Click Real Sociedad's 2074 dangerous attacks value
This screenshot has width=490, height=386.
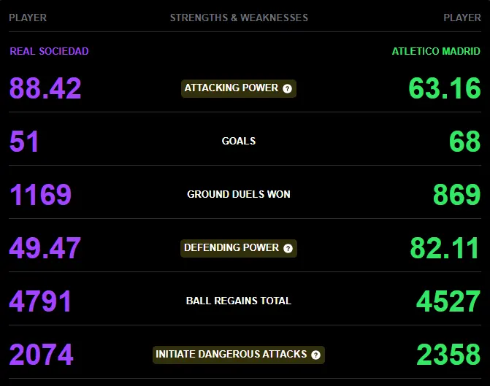(x=41, y=355)
